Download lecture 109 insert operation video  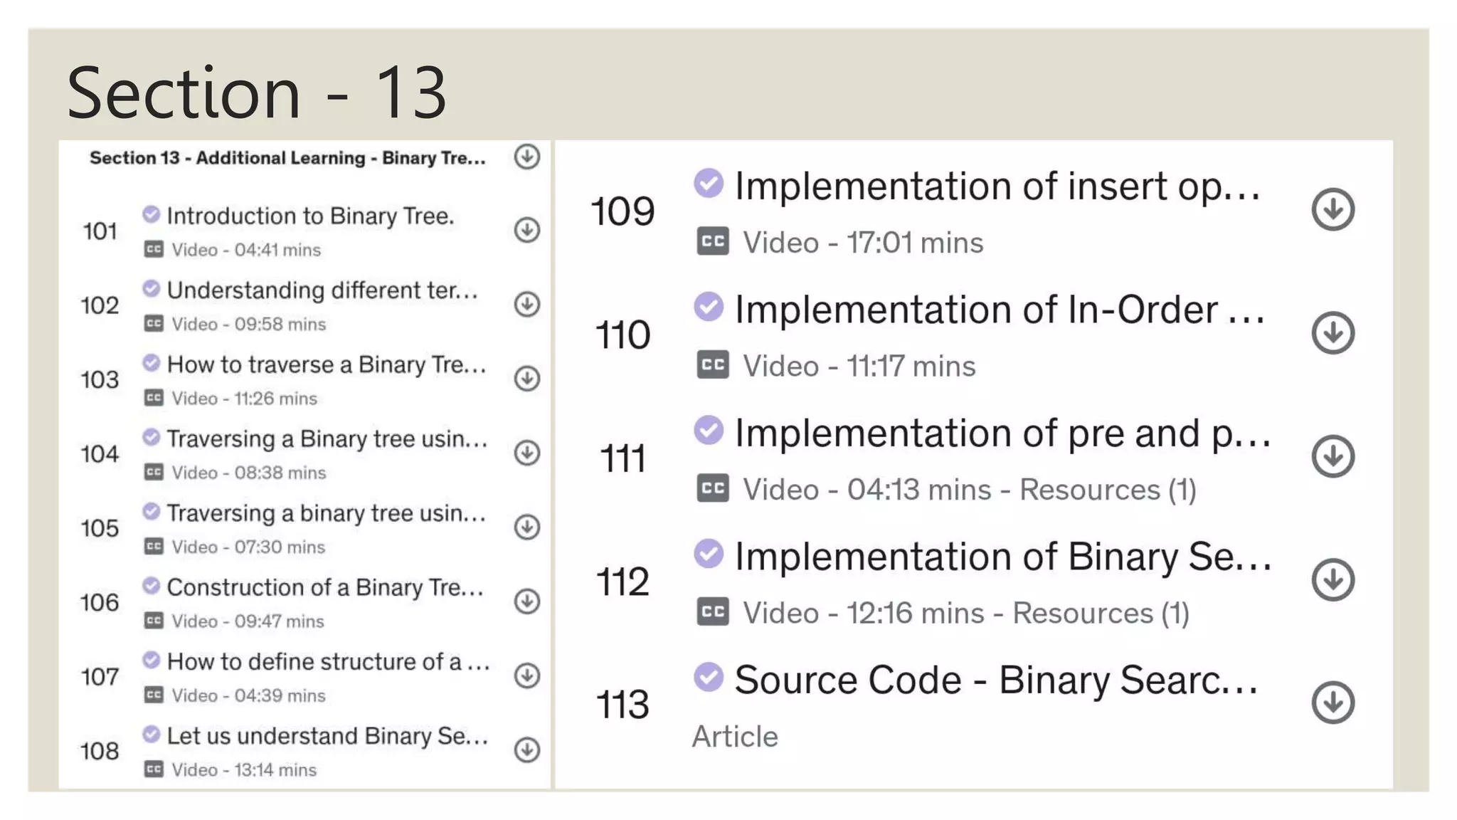(x=1333, y=209)
